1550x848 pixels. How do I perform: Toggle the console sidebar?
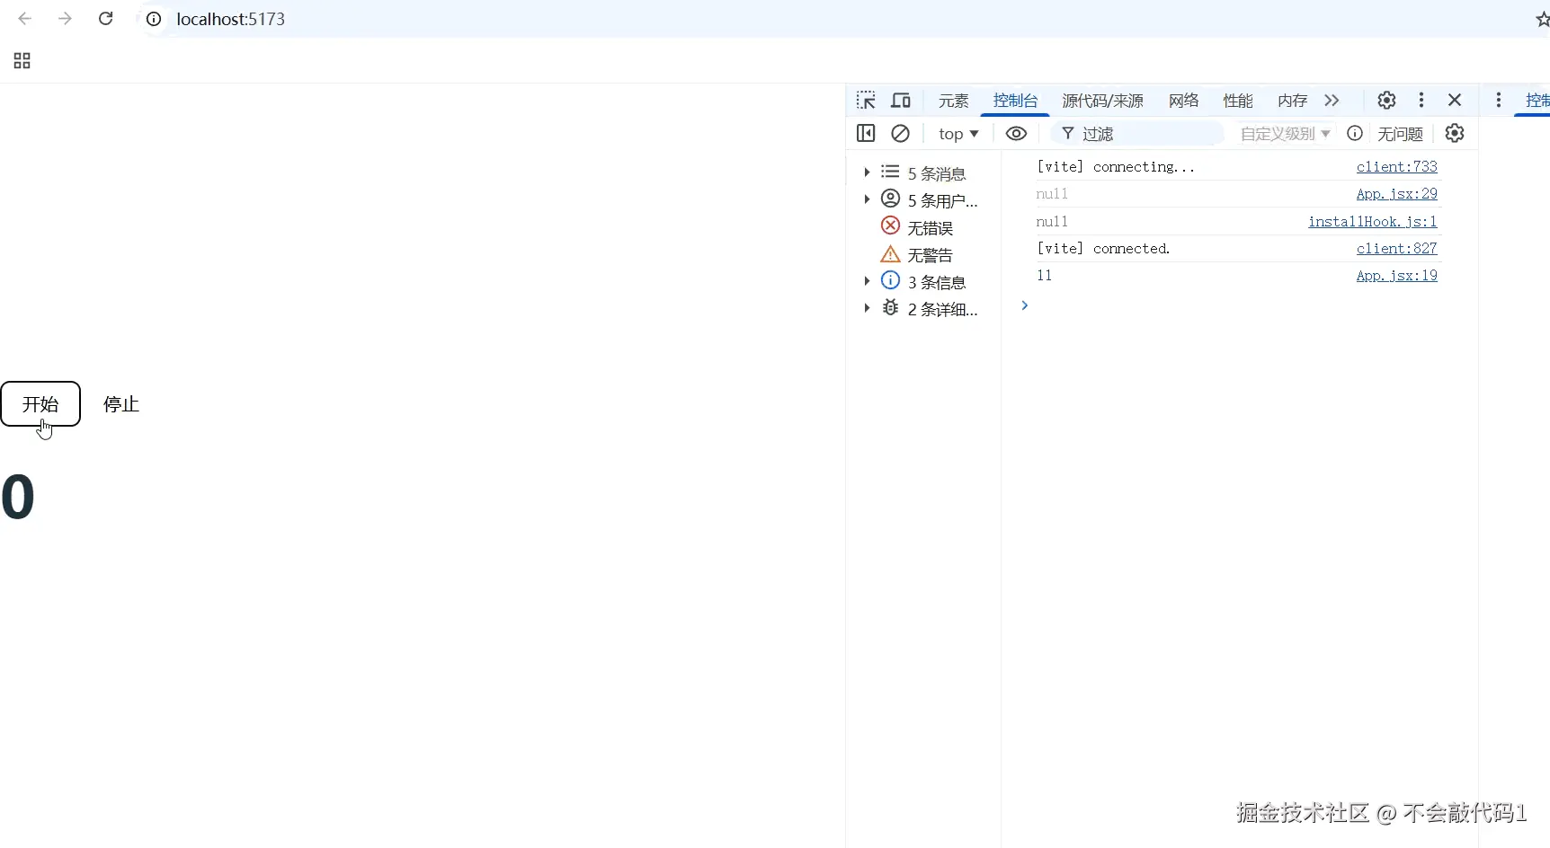866,133
